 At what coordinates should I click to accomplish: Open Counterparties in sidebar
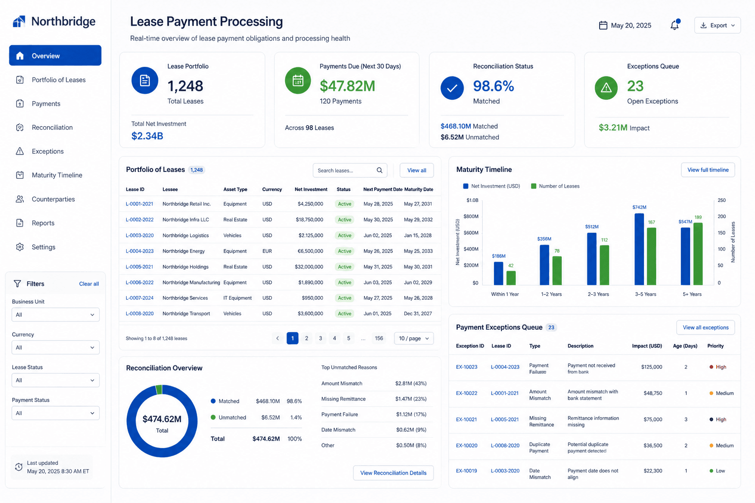[53, 199]
